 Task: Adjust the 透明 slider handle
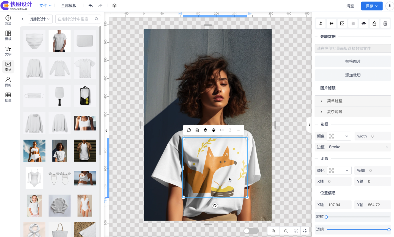[389, 230]
